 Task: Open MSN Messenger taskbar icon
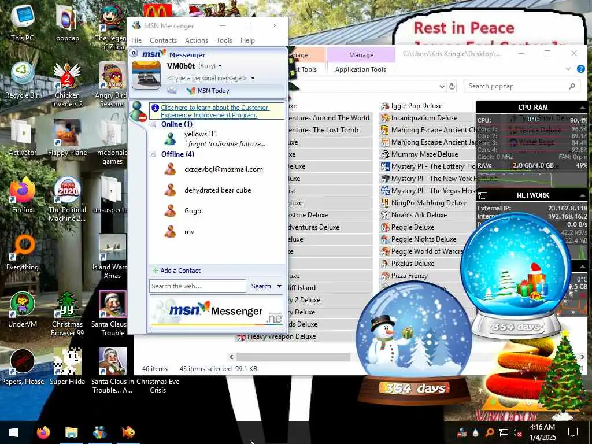click(x=99, y=432)
